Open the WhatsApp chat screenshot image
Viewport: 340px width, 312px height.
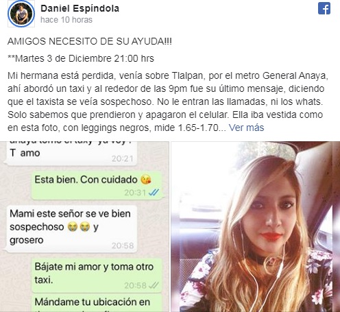tap(84, 227)
